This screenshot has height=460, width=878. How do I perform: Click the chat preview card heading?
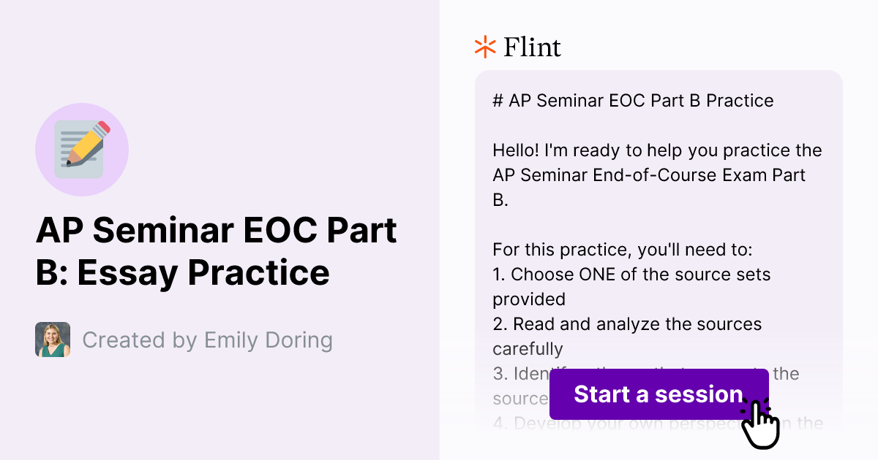634,101
